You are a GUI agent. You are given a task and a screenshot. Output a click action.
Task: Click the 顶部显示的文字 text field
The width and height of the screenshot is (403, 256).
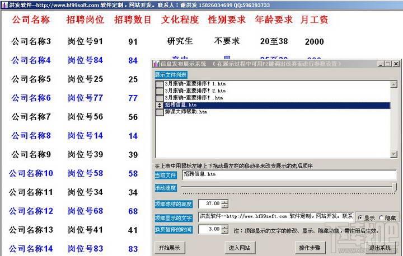276,216
